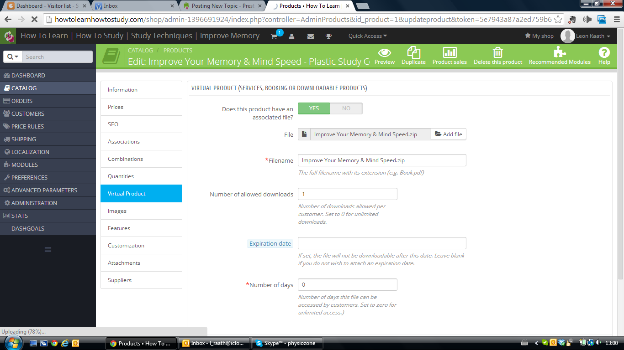This screenshot has width=624, height=350.
Task: Click the Expiration date input field
Action: [x=382, y=243]
